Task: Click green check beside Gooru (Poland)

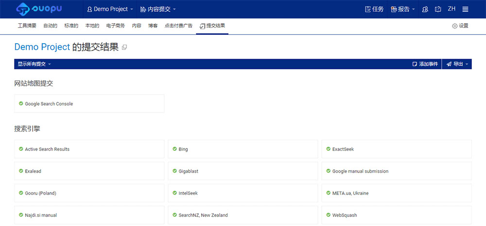Action: pos(21,193)
